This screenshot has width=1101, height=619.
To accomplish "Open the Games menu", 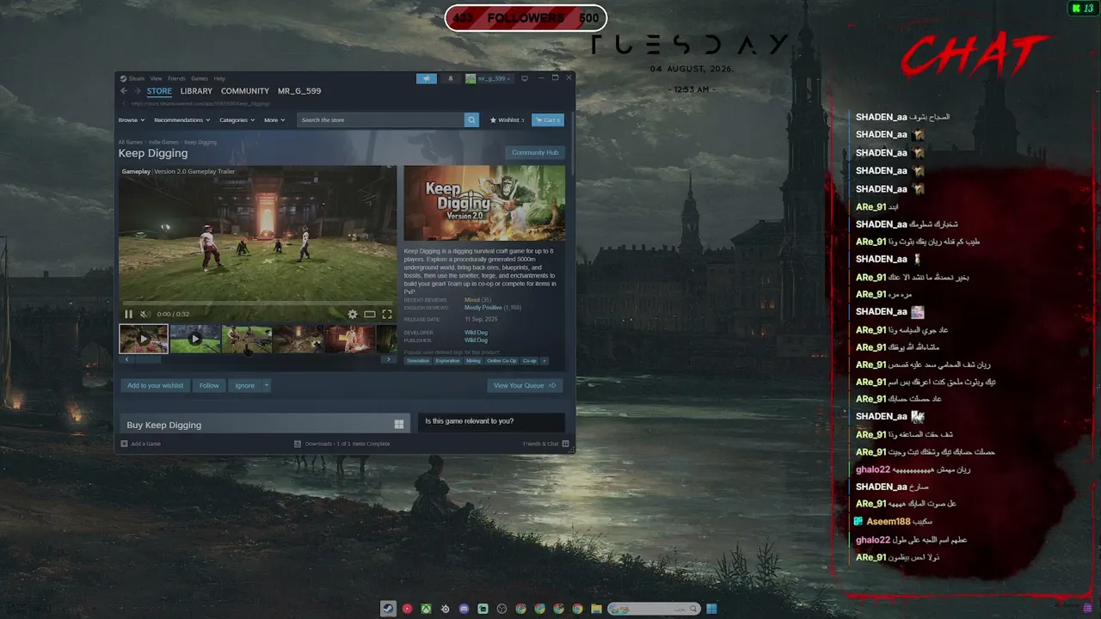I will coord(200,78).
